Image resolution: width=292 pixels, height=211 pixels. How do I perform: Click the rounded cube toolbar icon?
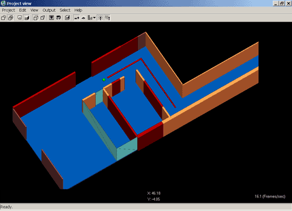tap(43, 18)
